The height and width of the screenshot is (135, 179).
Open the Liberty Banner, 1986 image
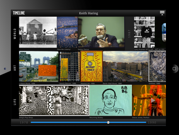(x=70, y=67)
